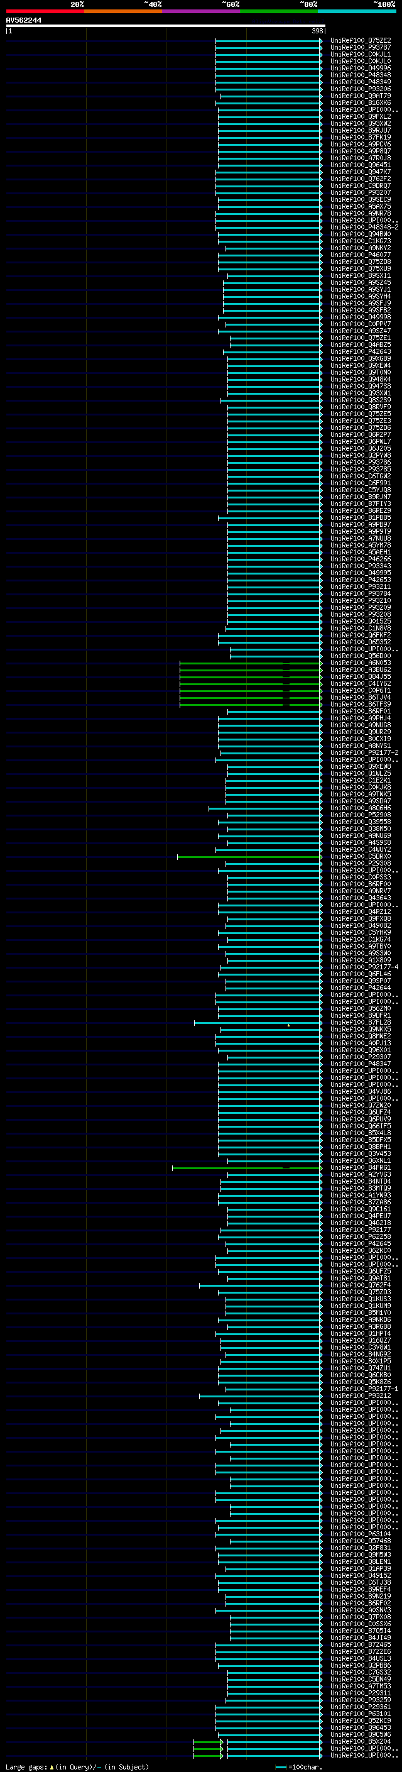The width and height of the screenshot is (402, 1772).
Task: Open green-bar hit UniRef100_B6TFS9
Action: 360,705
